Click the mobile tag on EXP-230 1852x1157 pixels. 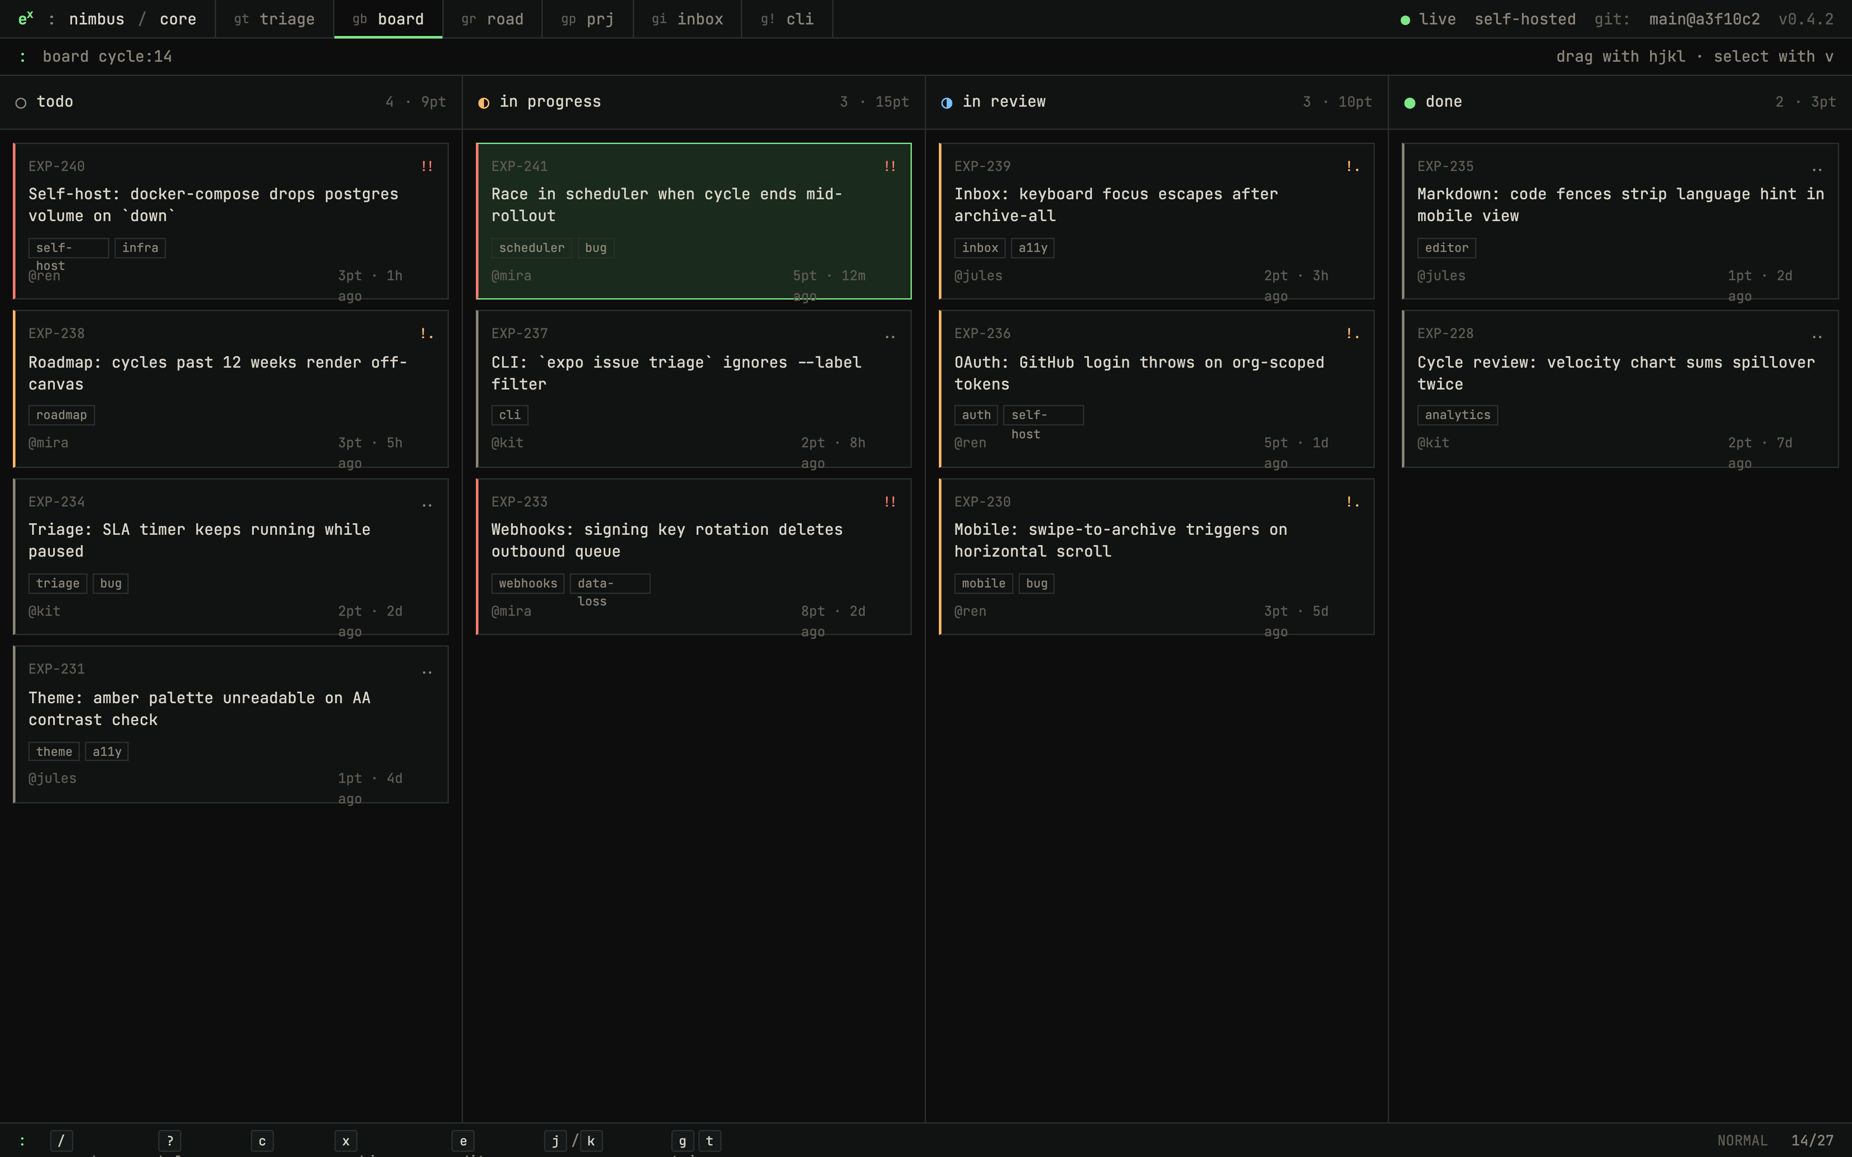coord(983,584)
